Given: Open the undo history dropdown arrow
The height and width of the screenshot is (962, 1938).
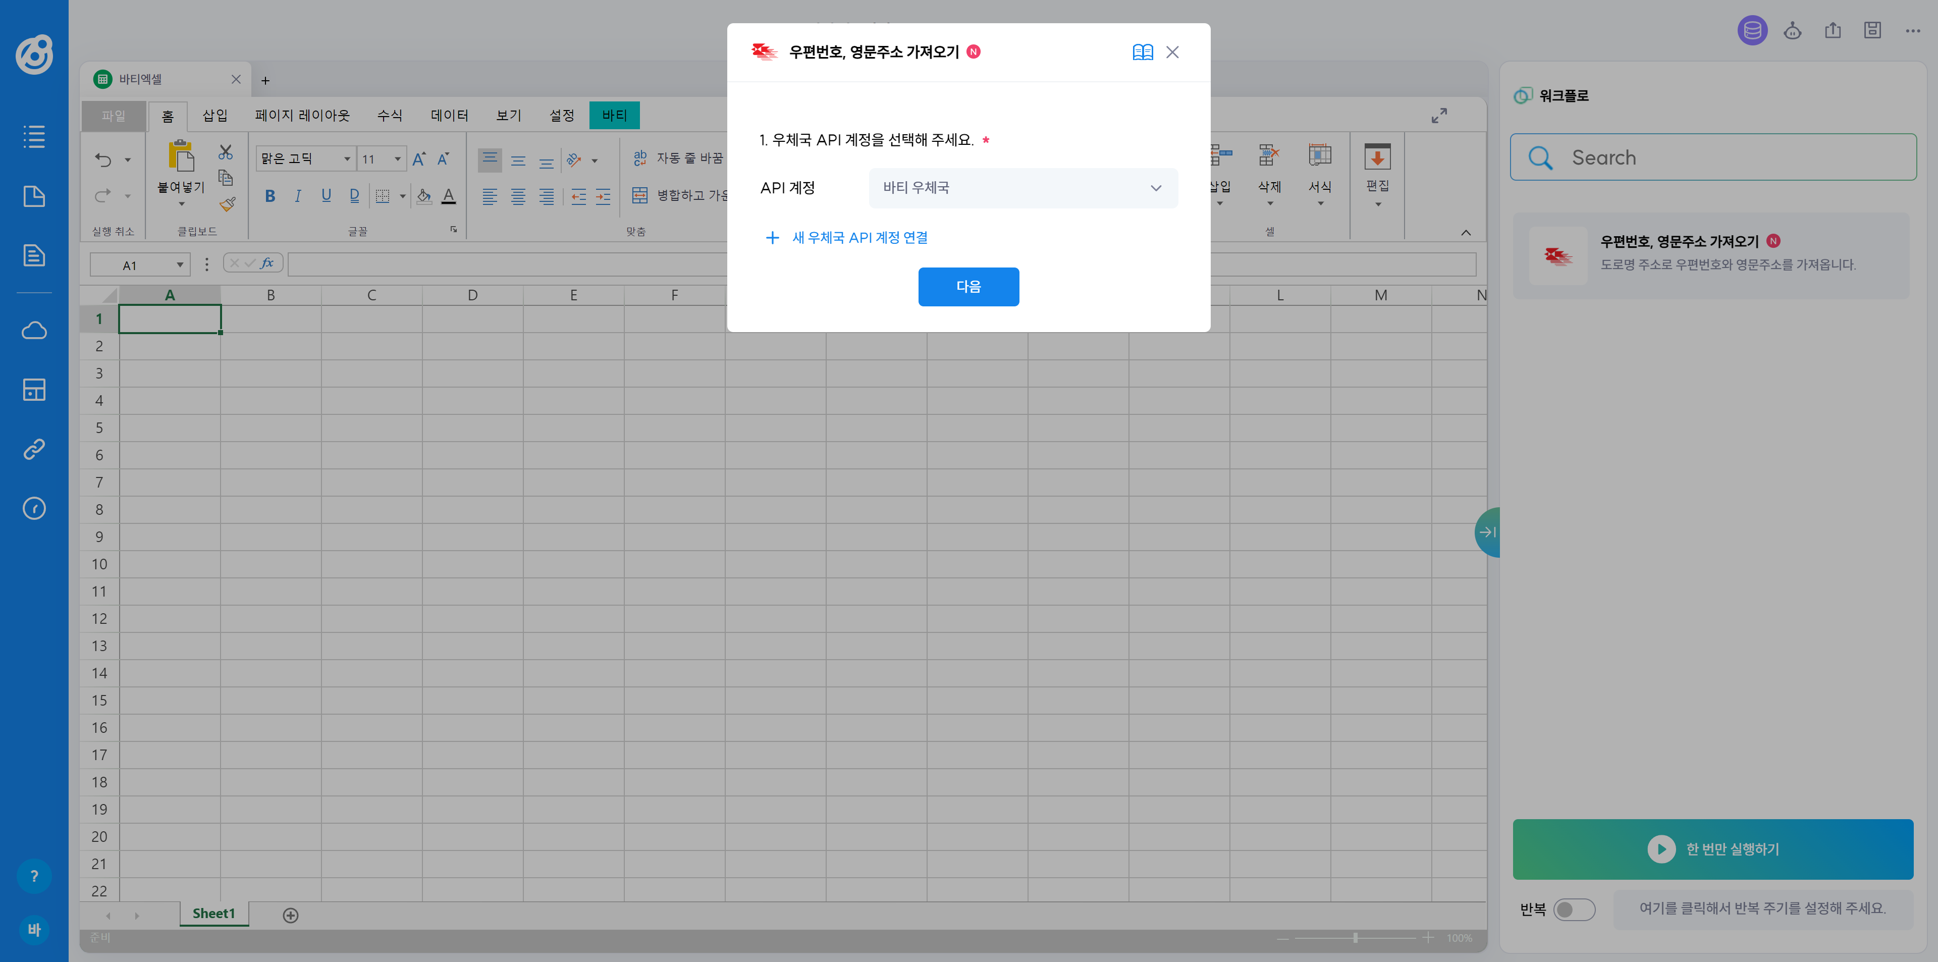Looking at the screenshot, I should pos(127,159).
